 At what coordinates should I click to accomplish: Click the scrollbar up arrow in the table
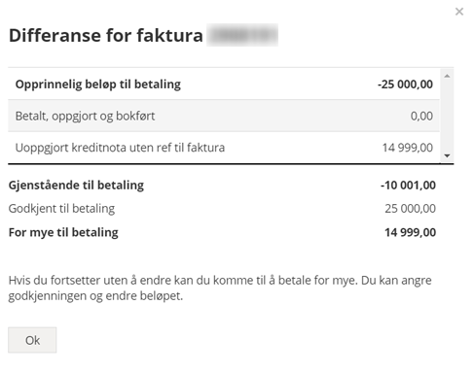pos(447,76)
